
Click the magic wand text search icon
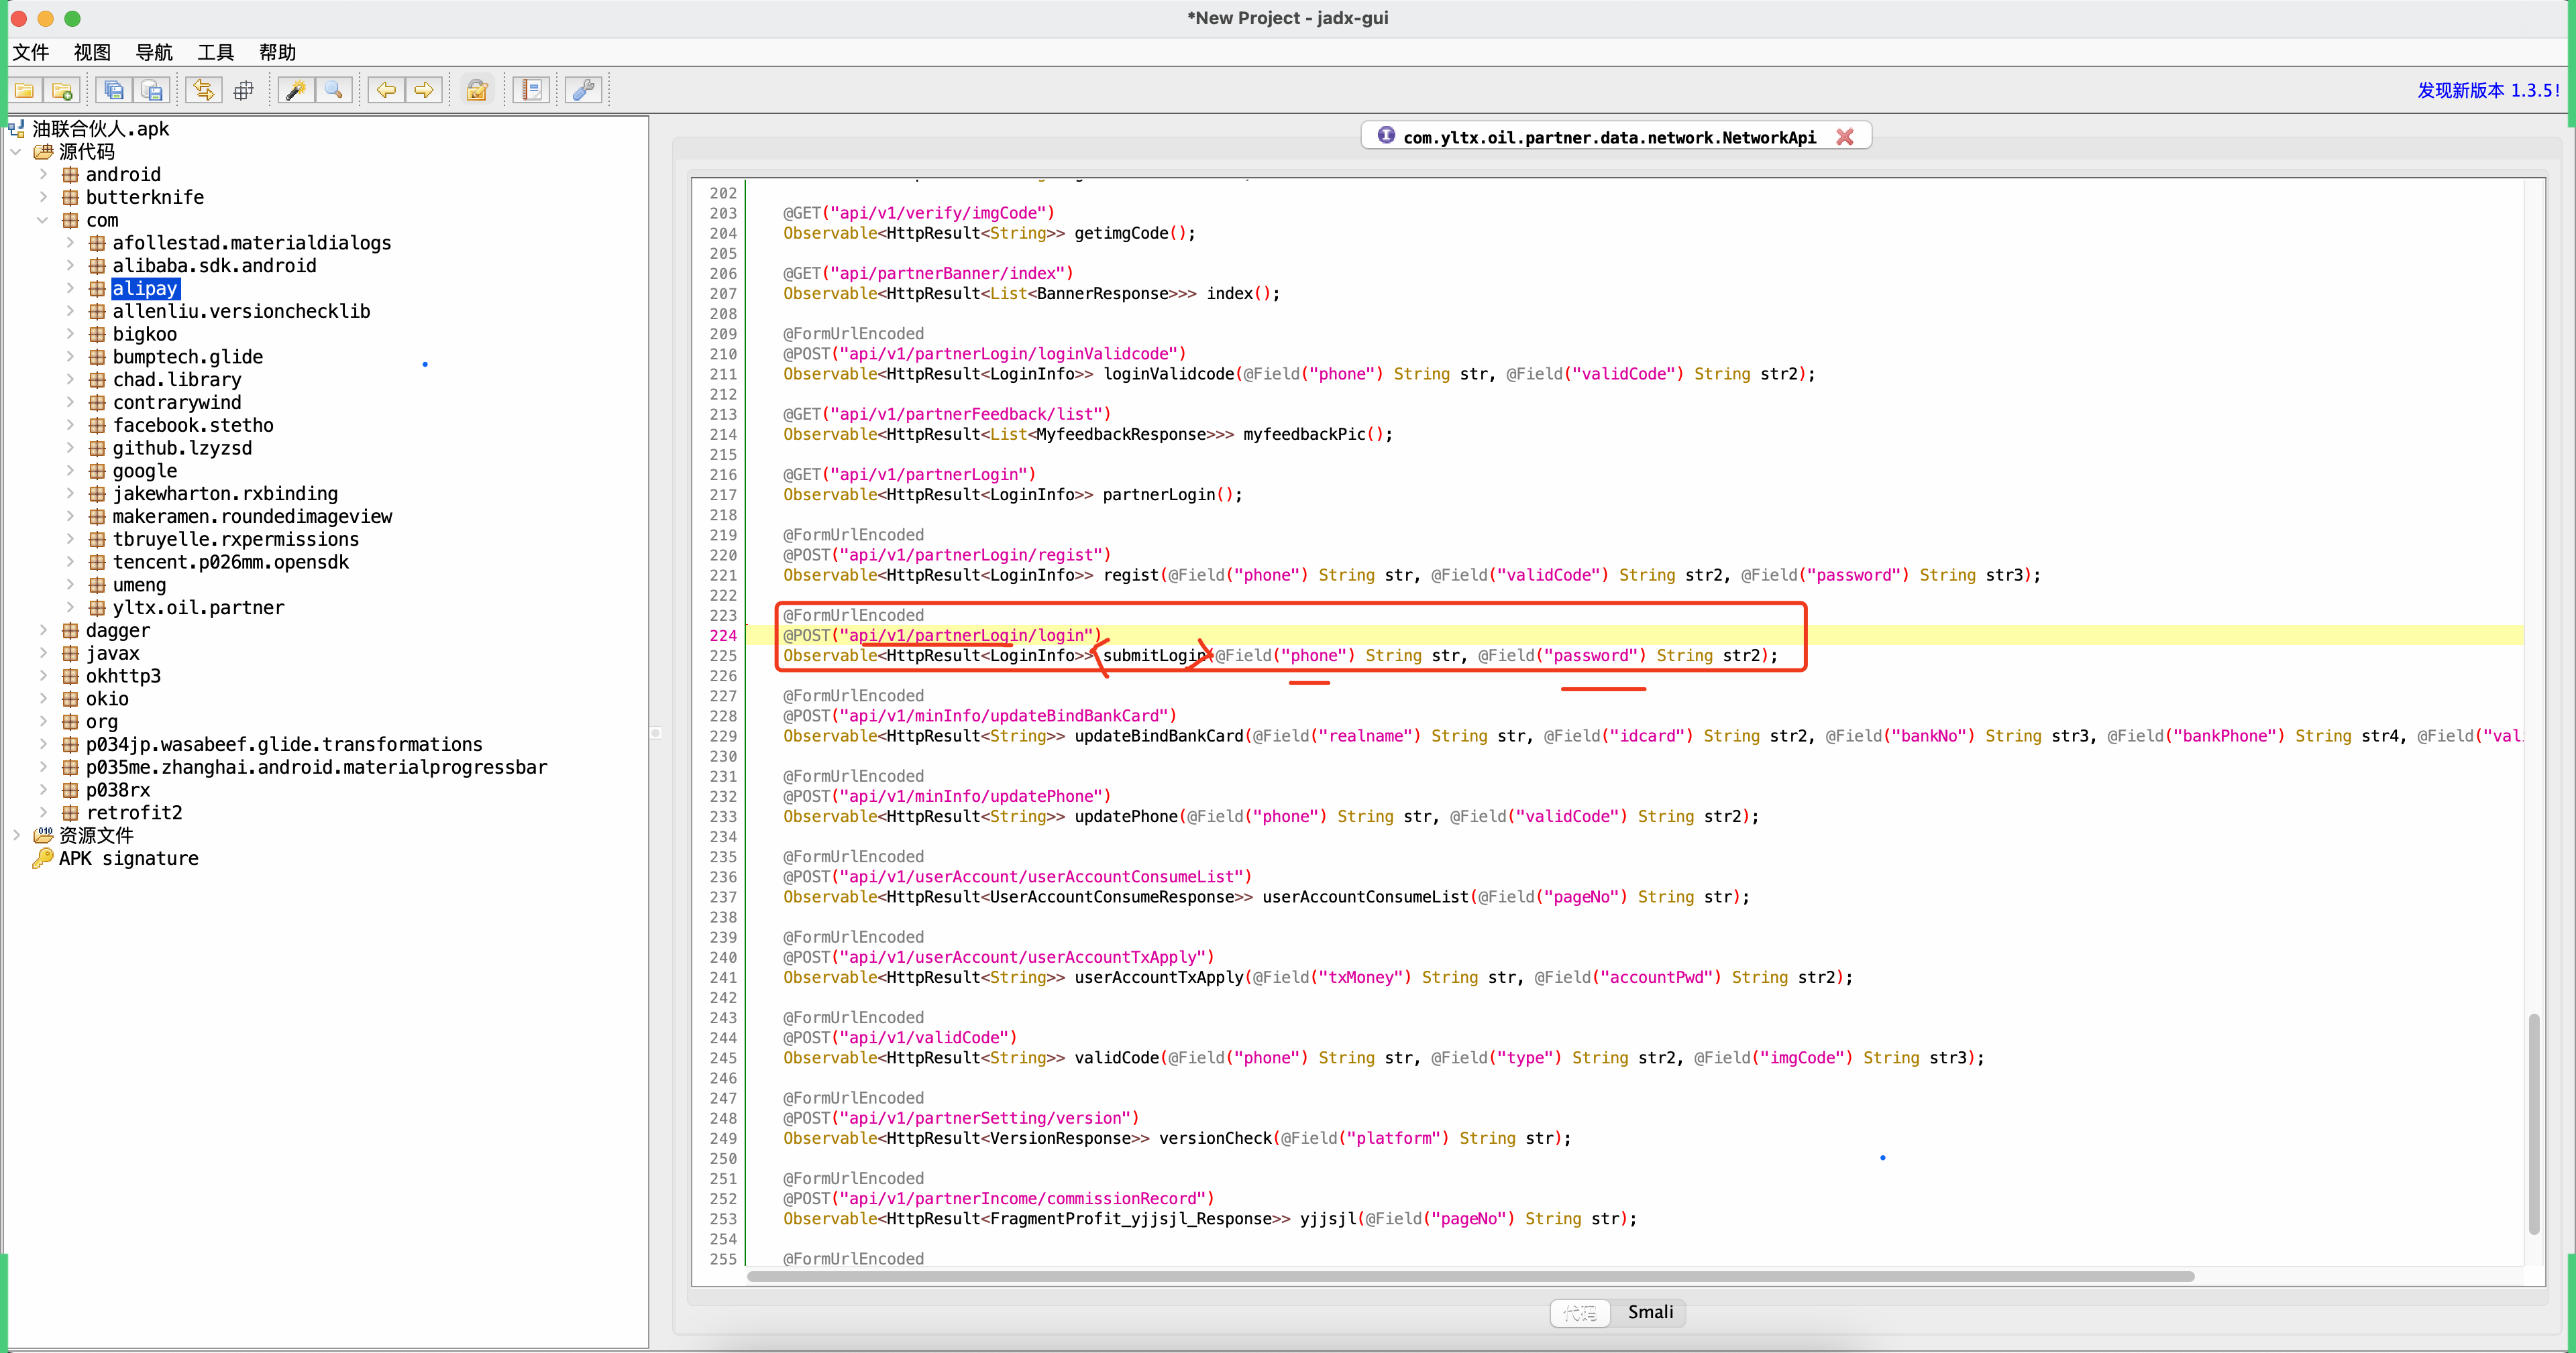(x=295, y=91)
